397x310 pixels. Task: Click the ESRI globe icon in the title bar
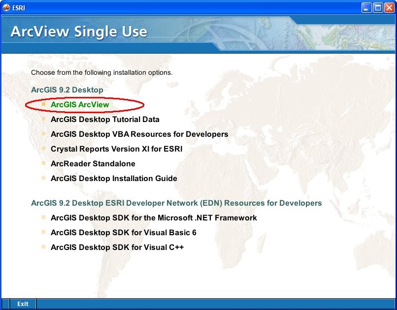(7, 7)
